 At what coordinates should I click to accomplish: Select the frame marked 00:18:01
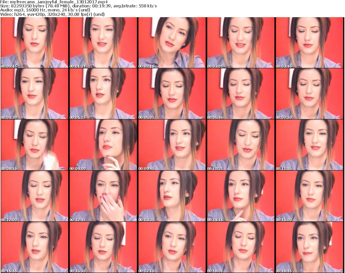241,247
